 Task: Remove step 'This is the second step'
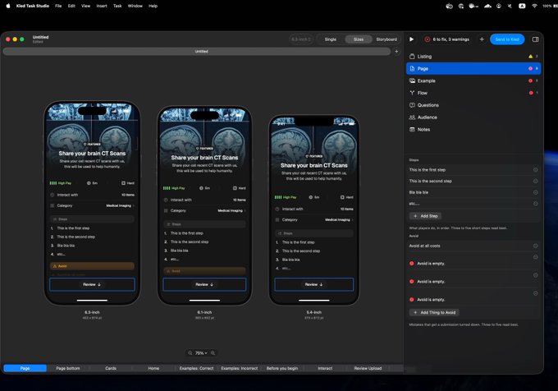[535, 182]
